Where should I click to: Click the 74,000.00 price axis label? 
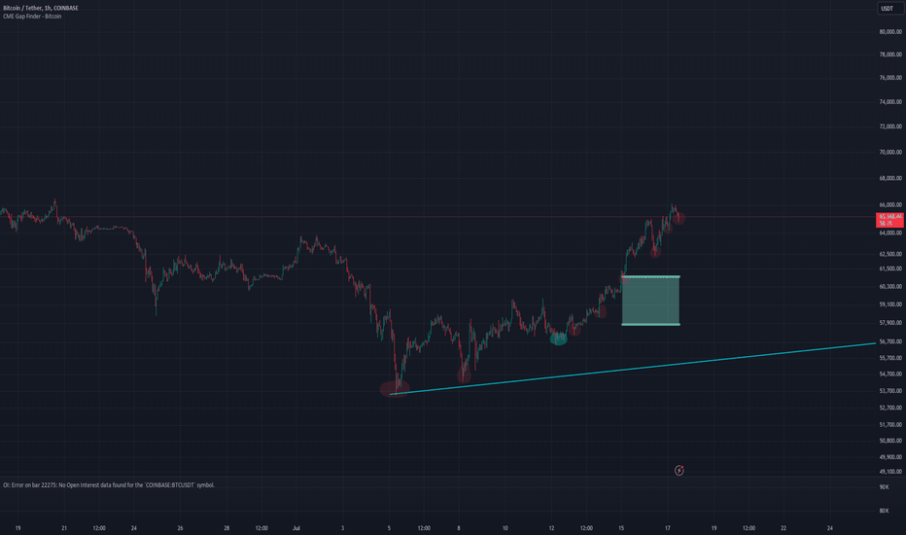pyautogui.click(x=890, y=102)
